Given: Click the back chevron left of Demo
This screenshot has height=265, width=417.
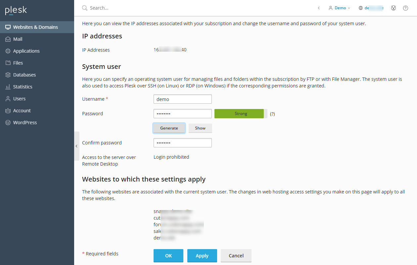Looking at the screenshot, I should click(x=318, y=8).
